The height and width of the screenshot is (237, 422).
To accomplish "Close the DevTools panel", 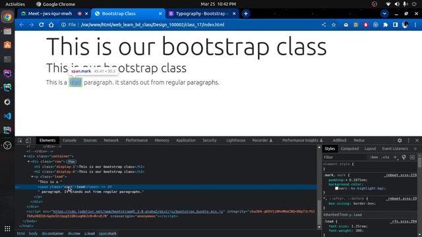I will pos(417,140).
